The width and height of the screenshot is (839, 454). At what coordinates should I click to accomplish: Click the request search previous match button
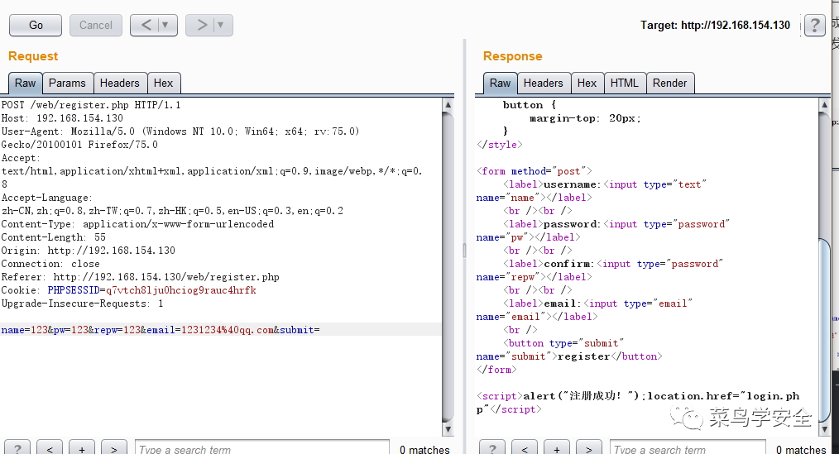(50, 449)
